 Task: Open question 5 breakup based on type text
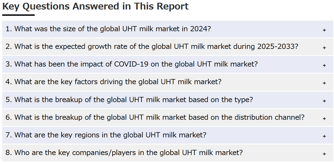click(129, 100)
